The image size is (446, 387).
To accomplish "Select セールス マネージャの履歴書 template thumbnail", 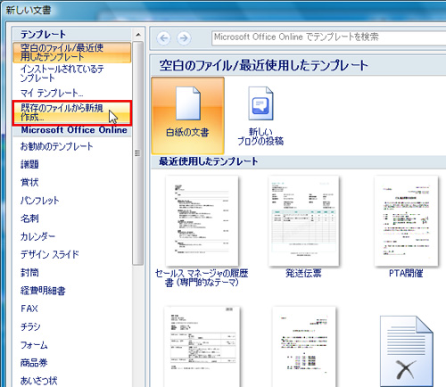I will tap(202, 221).
